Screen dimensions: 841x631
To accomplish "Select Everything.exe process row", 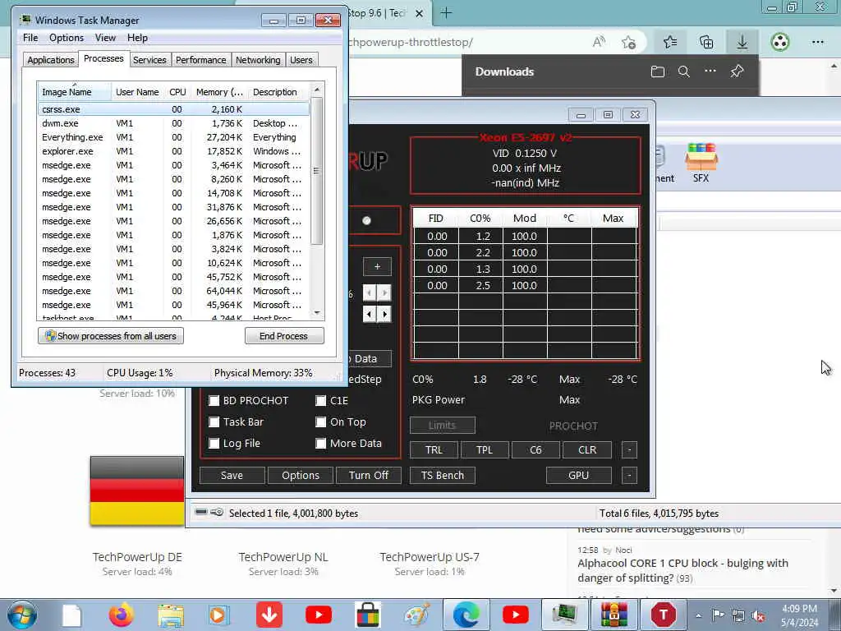I will click(x=174, y=137).
